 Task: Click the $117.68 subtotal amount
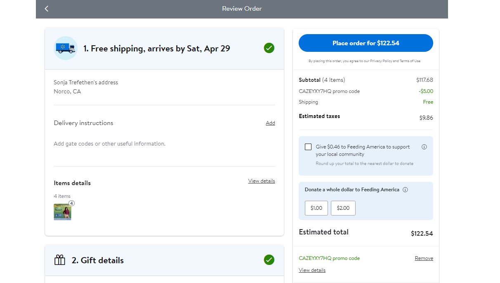425,80
